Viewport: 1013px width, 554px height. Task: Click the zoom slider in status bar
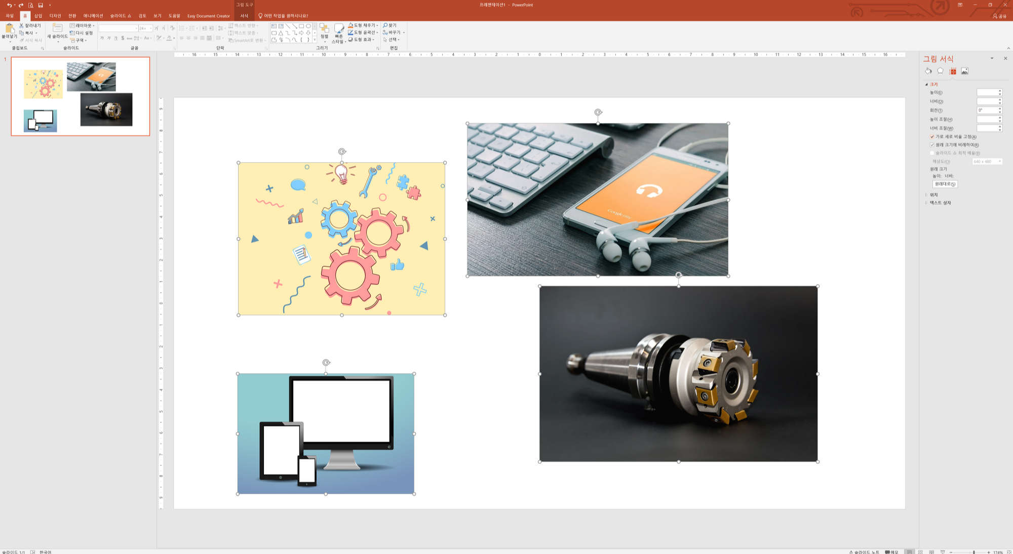pyautogui.click(x=973, y=552)
